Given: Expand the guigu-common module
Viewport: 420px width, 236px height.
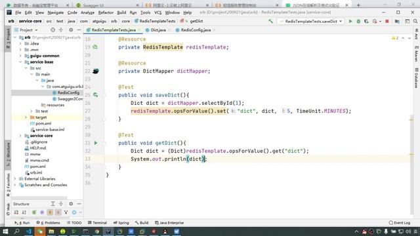Looking at the screenshot, I should pos(20,56).
